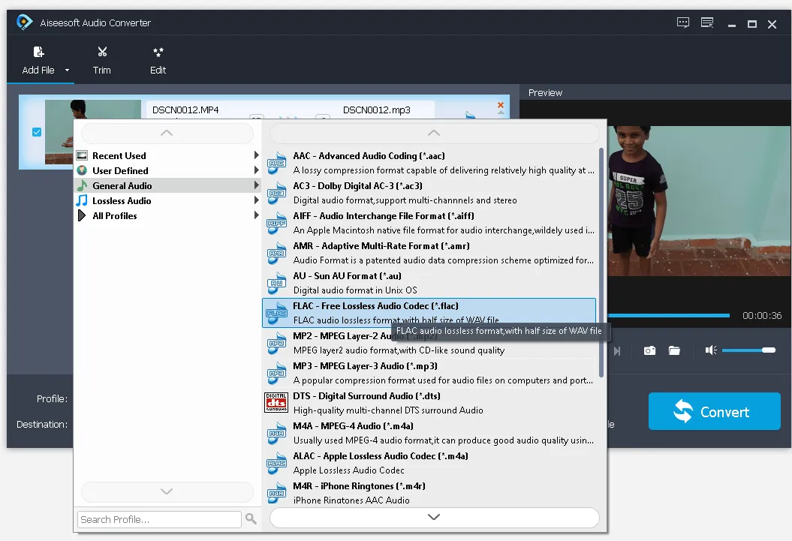The height and width of the screenshot is (541, 792).
Task: Select FLAC - Free Lossless Audio Codec
Action: point(375,306)
